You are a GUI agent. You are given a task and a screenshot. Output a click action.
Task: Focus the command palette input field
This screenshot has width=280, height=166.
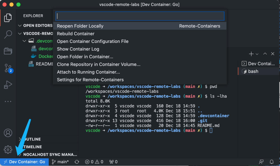tap(140, 16)
